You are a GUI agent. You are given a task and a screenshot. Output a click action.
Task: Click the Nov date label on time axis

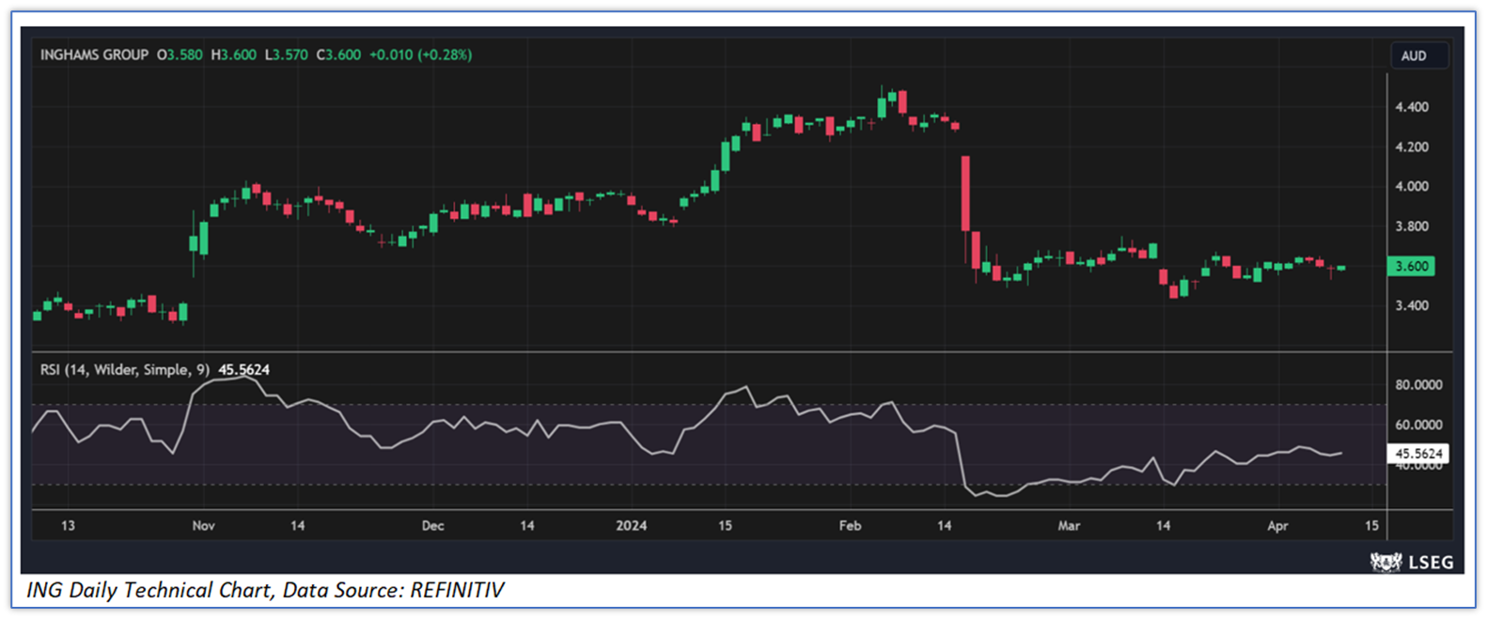(x=203, y=525)
